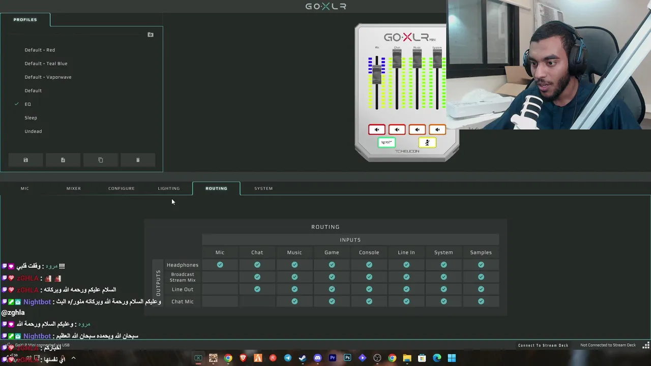
Task: Open Telegram from the taskbar
Action: tap(288, 358)
